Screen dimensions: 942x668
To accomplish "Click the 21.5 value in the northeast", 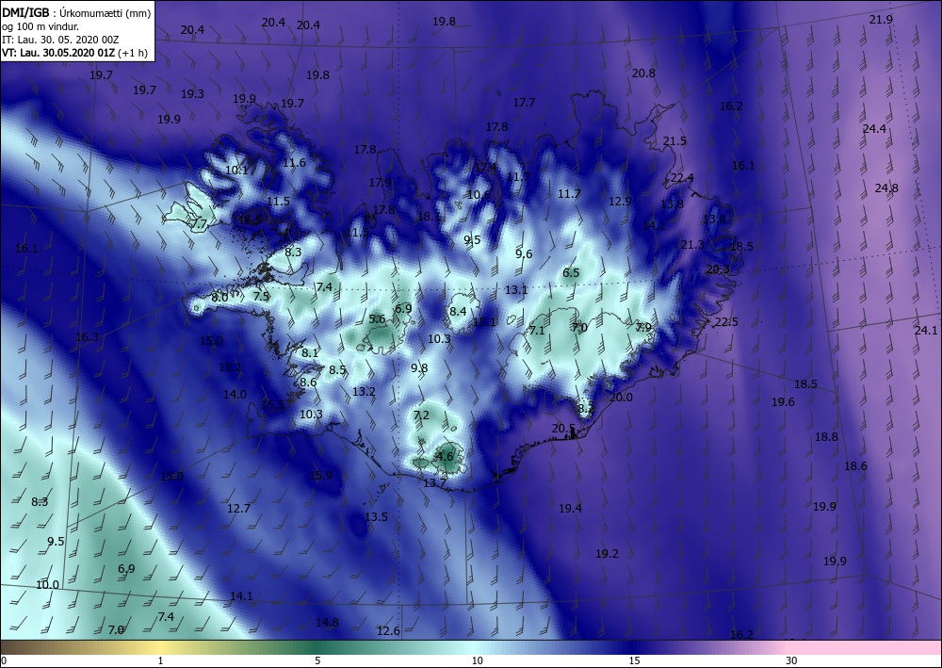I will 674,141.
